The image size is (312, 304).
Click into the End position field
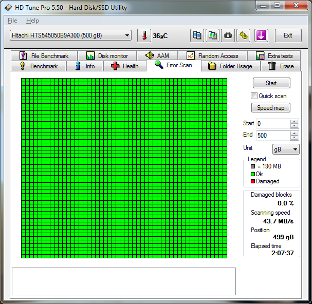pyautogui.click(x=273, y=136)
